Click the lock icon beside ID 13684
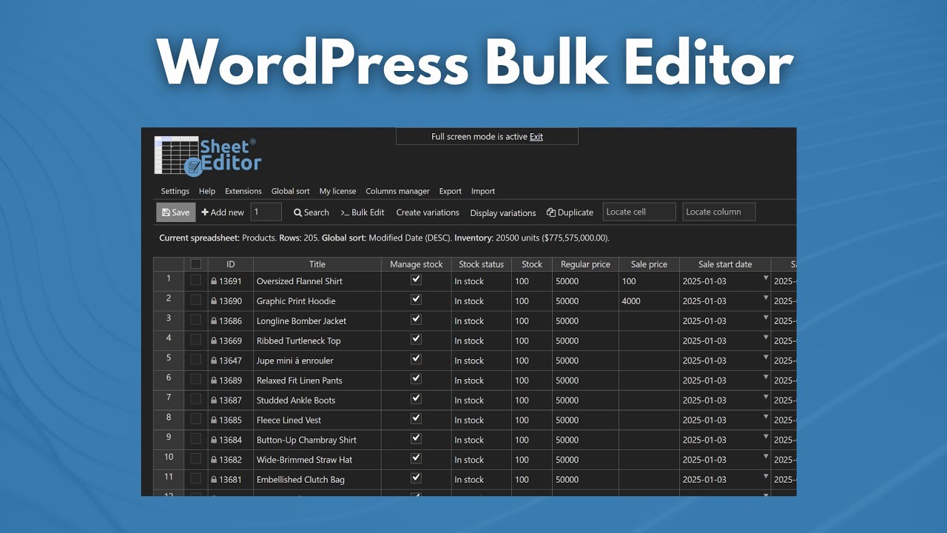The width and height of the screenshot is (947, 533). pyautogui.click(x=214, y=440)
